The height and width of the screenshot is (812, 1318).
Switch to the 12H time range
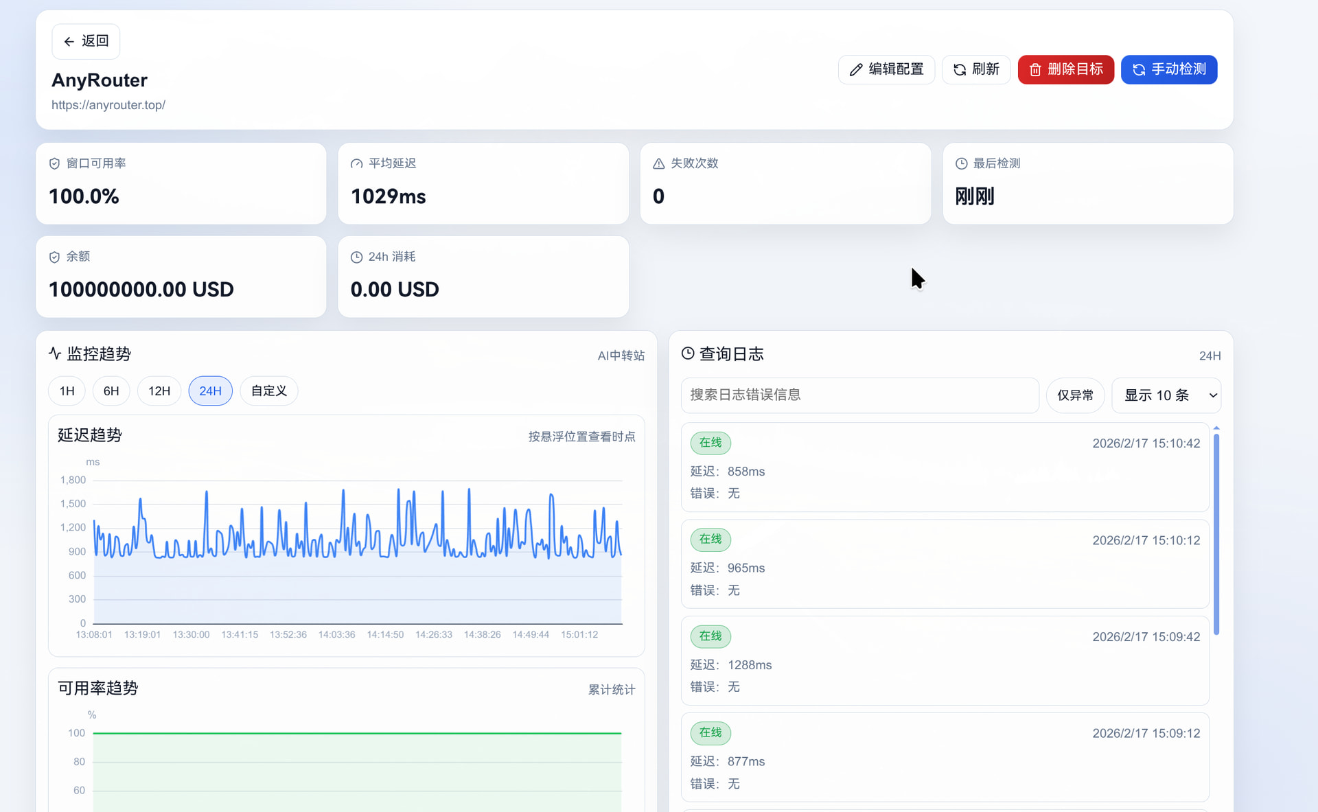click(159, 391)
